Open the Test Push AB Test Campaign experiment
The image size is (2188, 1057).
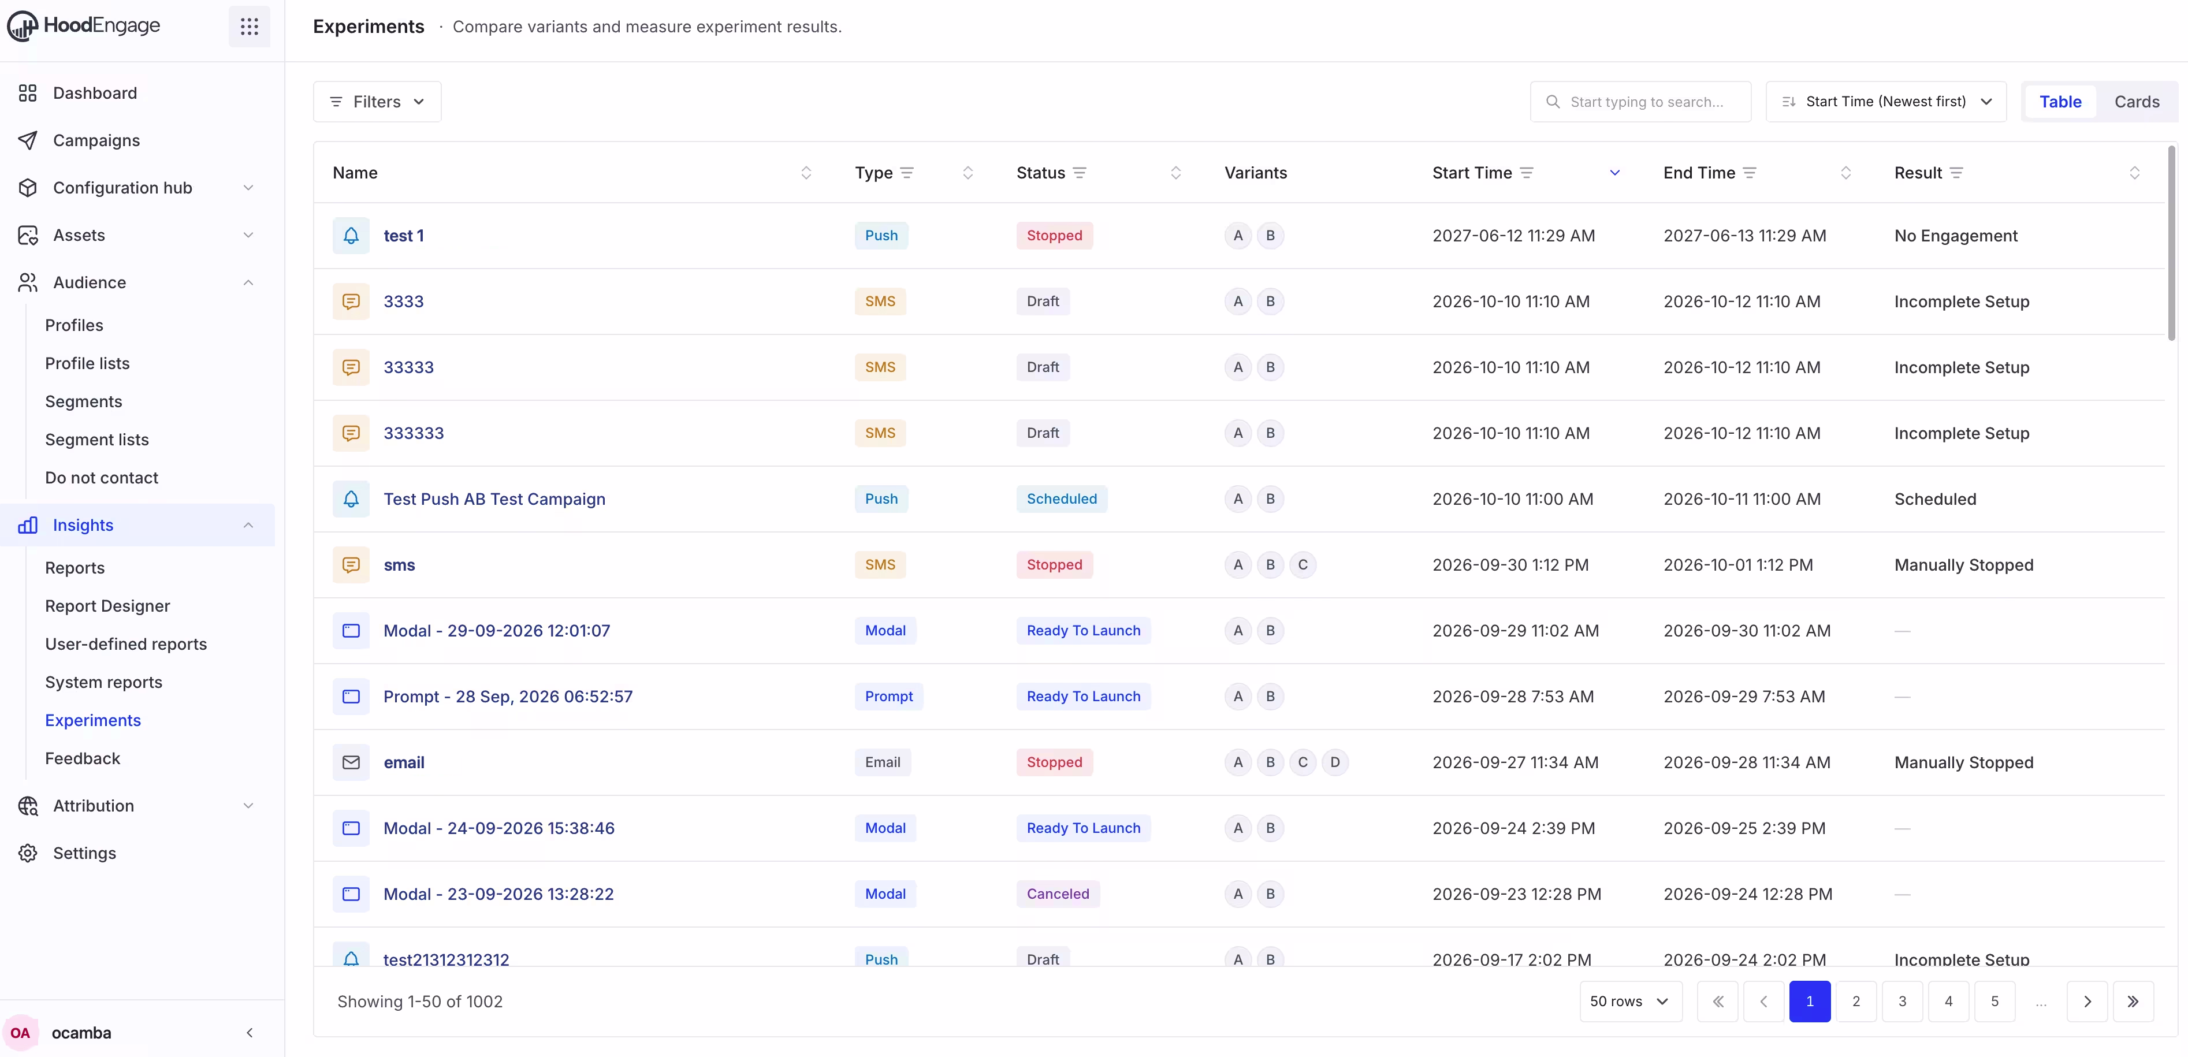click(494, 499)
